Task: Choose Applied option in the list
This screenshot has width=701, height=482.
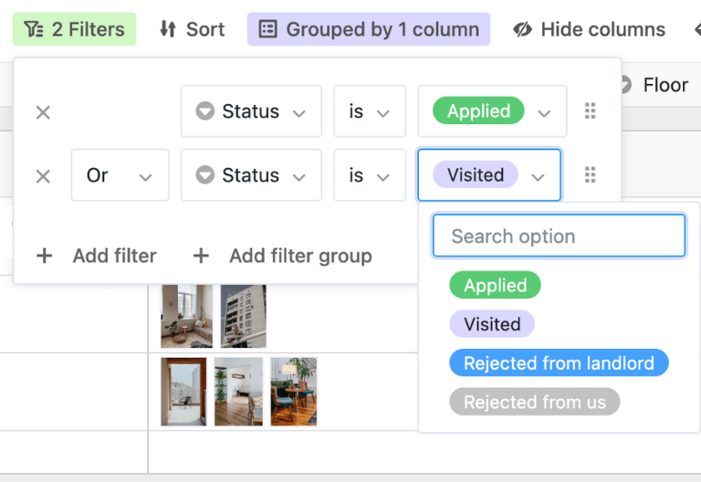Action: [495, 285]
